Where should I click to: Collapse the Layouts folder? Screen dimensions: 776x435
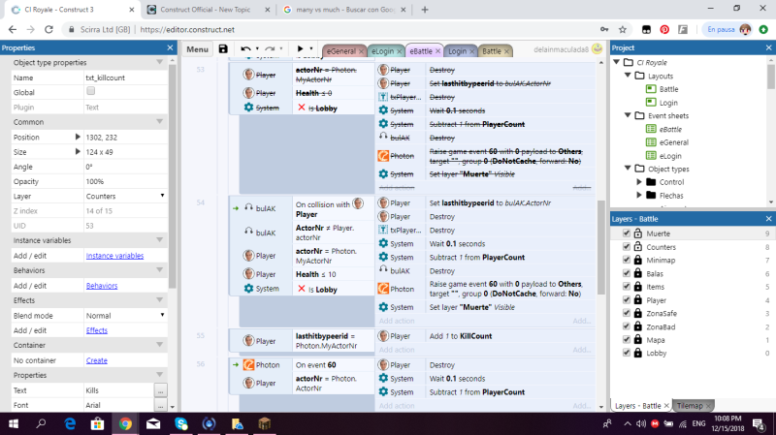[628, 76]
